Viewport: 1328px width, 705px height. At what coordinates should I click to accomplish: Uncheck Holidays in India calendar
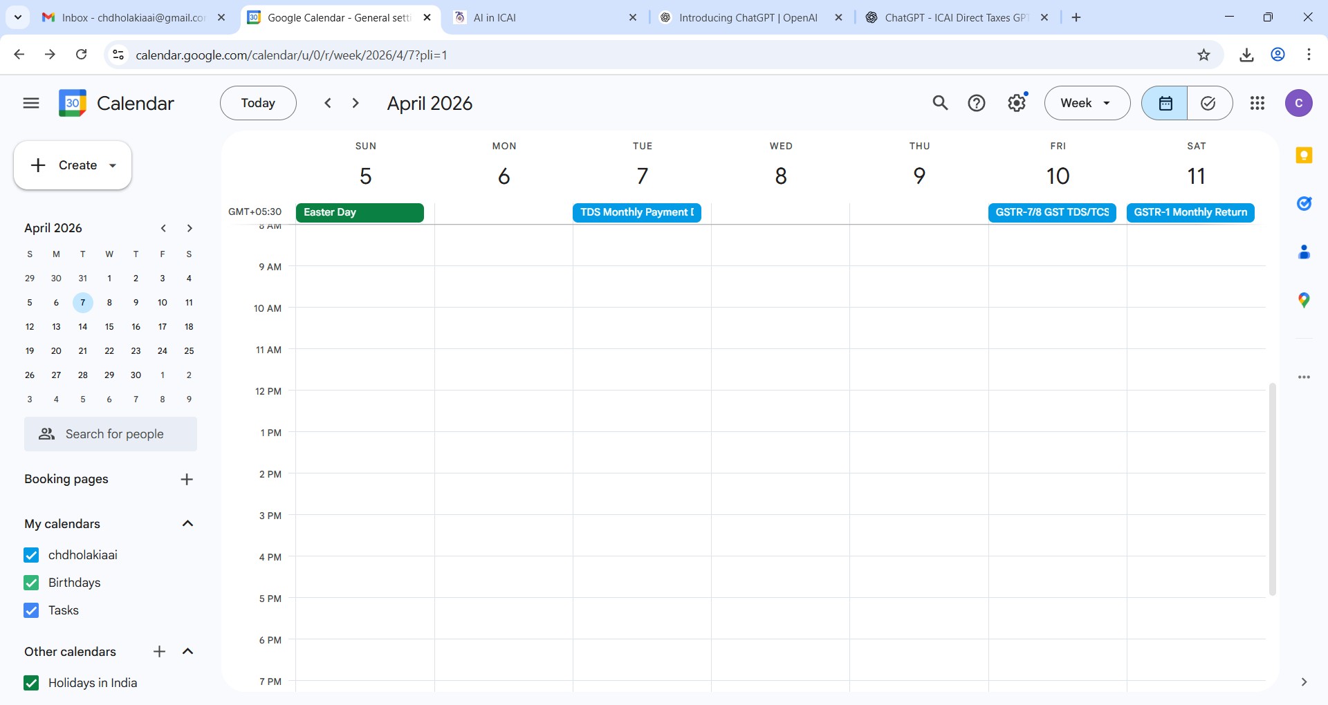[x=31, y=683]
